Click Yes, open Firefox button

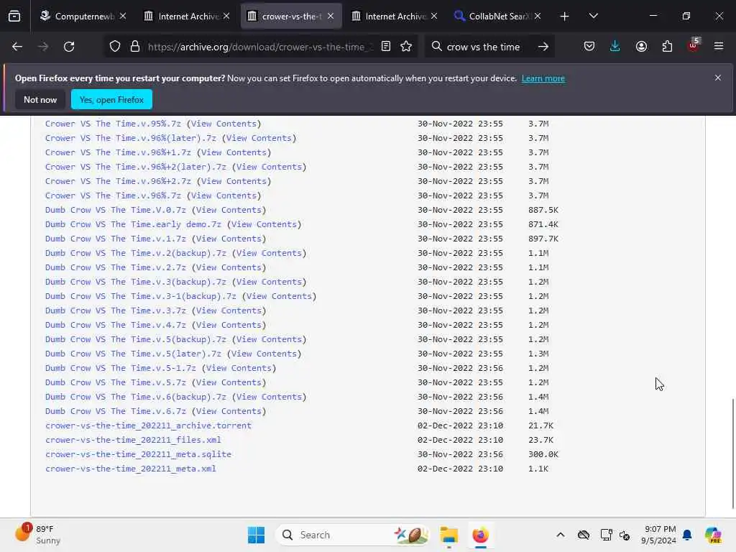tap(111, 99)
